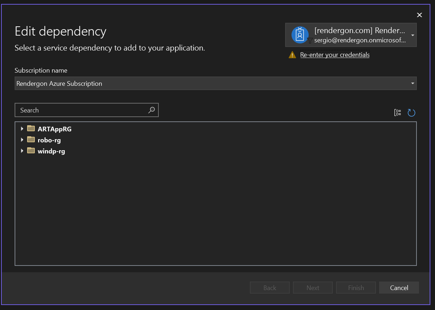Refresh the resource list
435x310 pixels.
pos(412,113)
